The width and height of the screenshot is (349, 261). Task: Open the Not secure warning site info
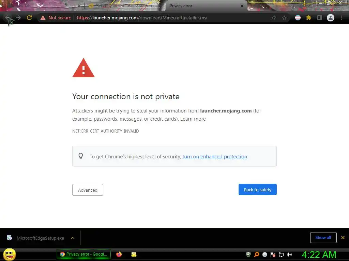pyautogui.click(x=56, y=18)
